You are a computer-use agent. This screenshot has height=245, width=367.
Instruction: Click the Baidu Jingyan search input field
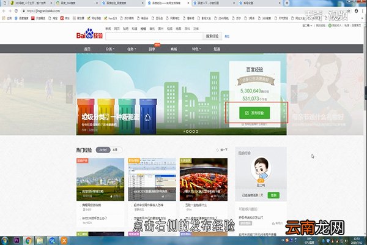pos(154,36)
